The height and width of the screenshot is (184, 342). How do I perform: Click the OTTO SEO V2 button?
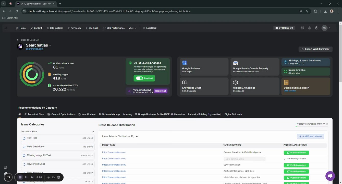point(284,28)
